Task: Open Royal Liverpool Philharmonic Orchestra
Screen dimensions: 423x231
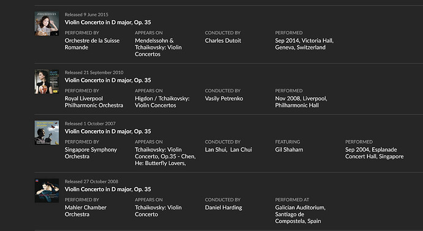Action: point(94,102)
